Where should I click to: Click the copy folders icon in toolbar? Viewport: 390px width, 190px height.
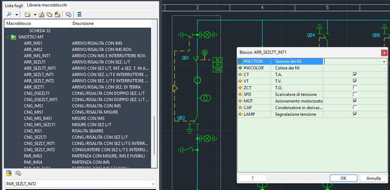coord(49,14)
